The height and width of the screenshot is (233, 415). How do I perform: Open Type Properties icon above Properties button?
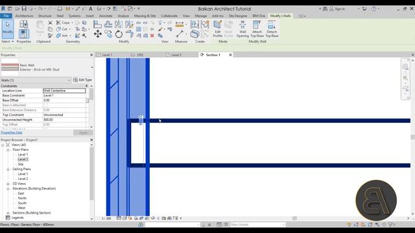click(x=23, y=25)
